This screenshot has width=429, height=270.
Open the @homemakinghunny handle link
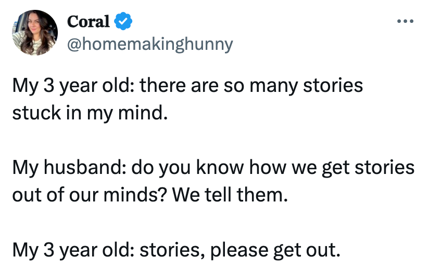[150, 44]
